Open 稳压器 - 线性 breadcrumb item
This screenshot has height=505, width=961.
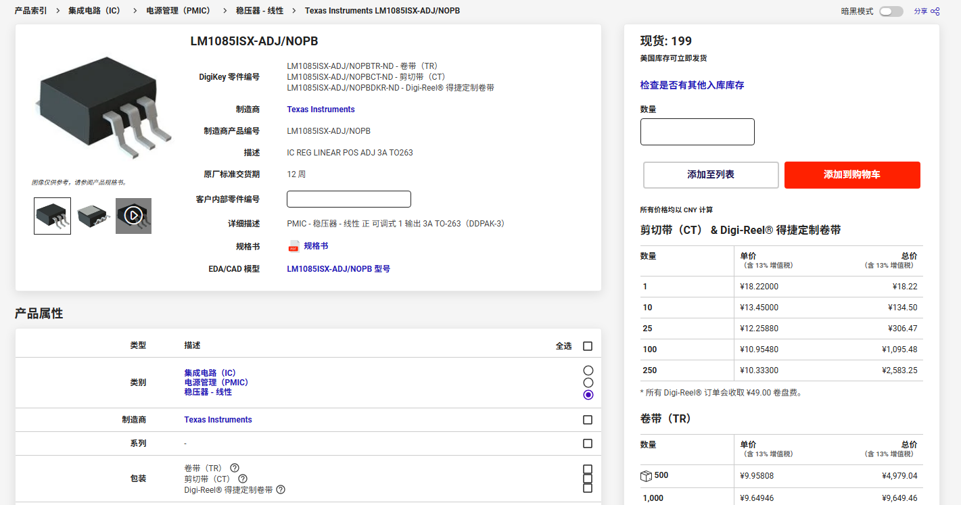(260, 11)
